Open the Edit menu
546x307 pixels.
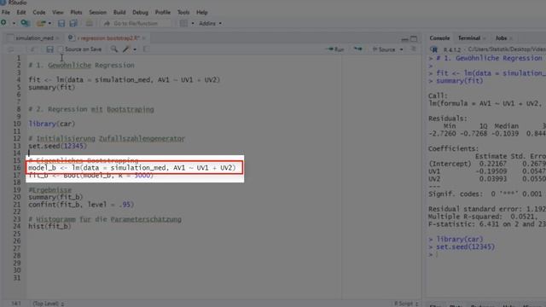(x=21, y=12)
